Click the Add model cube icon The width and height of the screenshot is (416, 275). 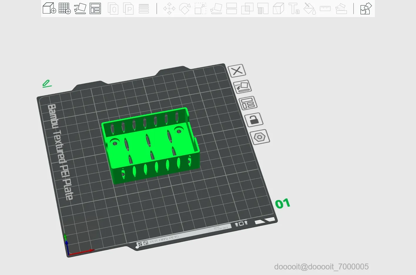(x=49, y=8)
